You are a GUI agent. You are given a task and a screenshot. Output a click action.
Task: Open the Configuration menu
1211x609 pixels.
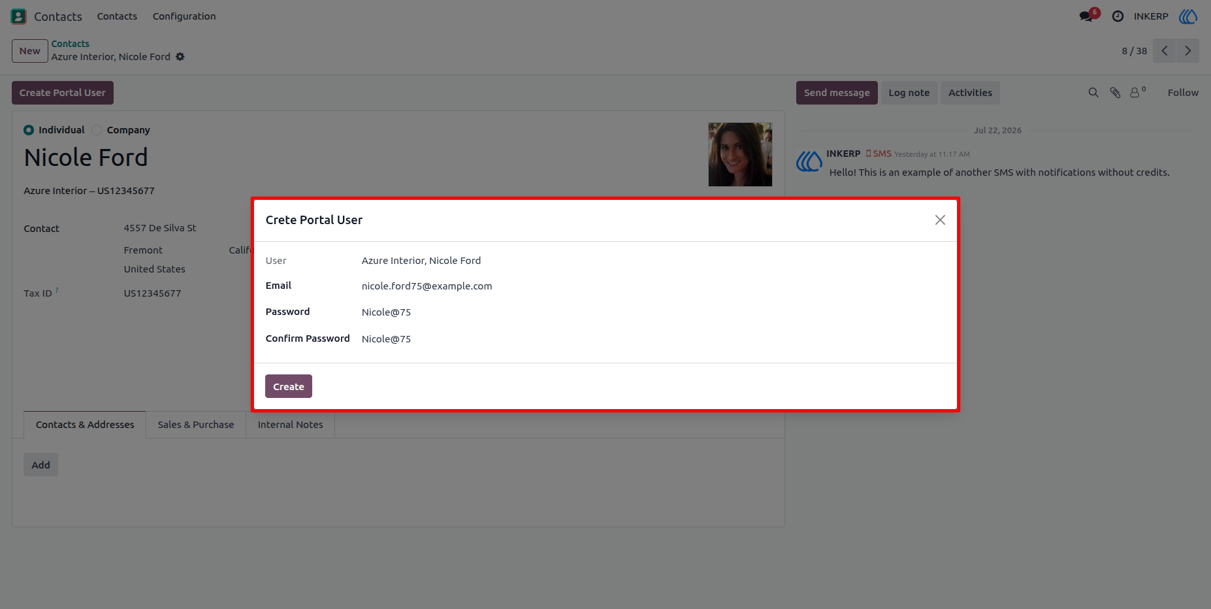(184, 16)
